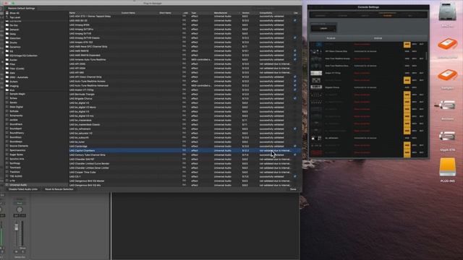Open the Delay folder in sidebar
Image resolution: width=463 pixels, height=260 pixels.
click(13, 34)
